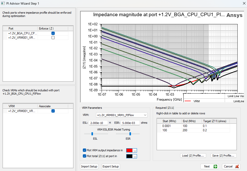This screenshot has width=247, height=171.
Task: Click the red X on Cancel button
Action: pyautogui.click(x=237, y=166)
